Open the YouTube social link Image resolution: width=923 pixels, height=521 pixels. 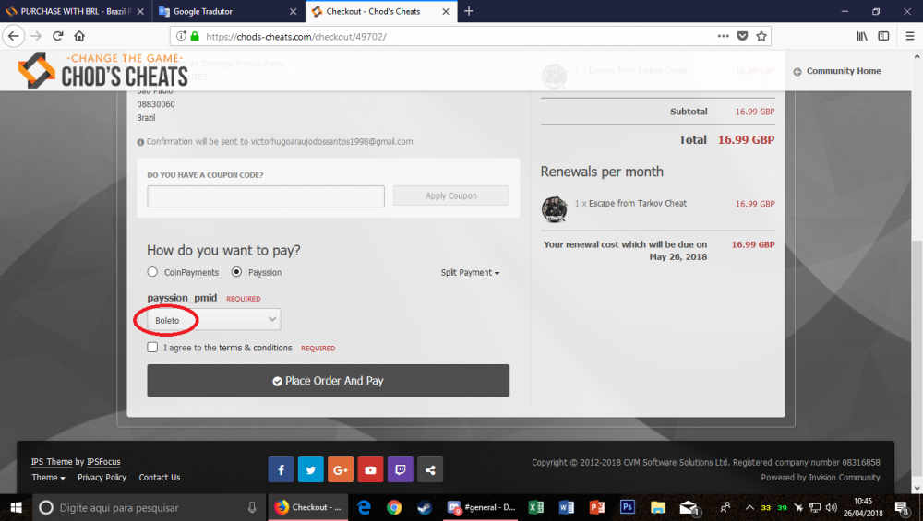point(370,469)
